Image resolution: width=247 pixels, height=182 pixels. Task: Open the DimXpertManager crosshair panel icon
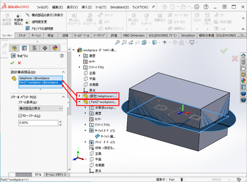coord(45,48)
